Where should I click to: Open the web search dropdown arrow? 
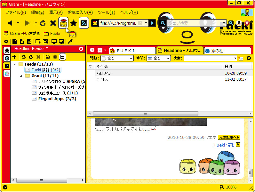tap(224, 23)
